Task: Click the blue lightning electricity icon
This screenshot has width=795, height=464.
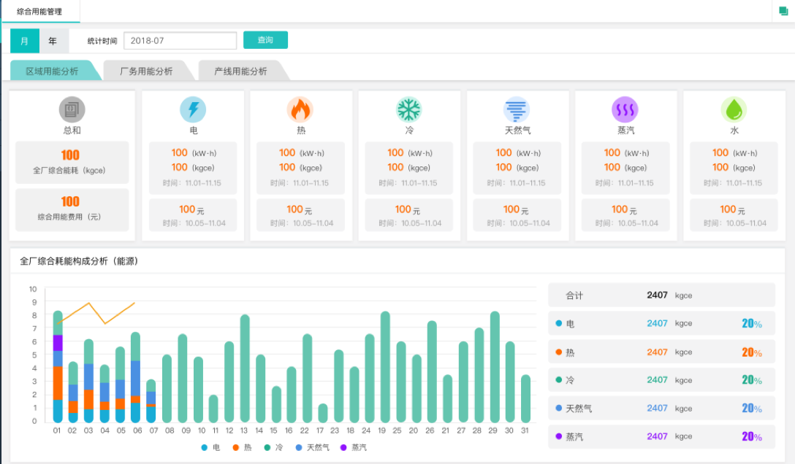Action: 193,110
